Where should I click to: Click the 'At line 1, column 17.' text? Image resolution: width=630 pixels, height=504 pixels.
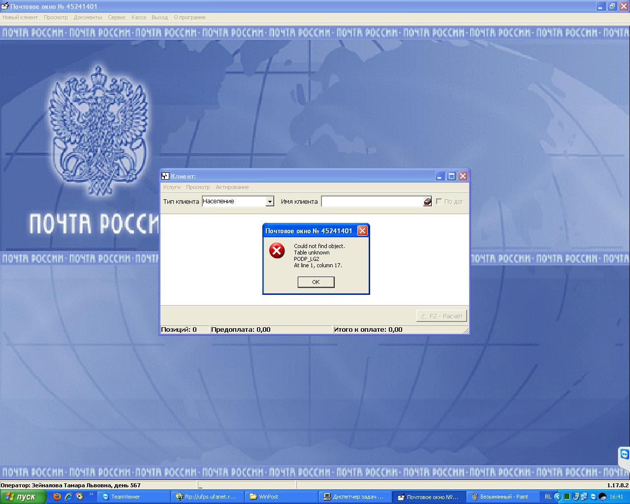318,265
